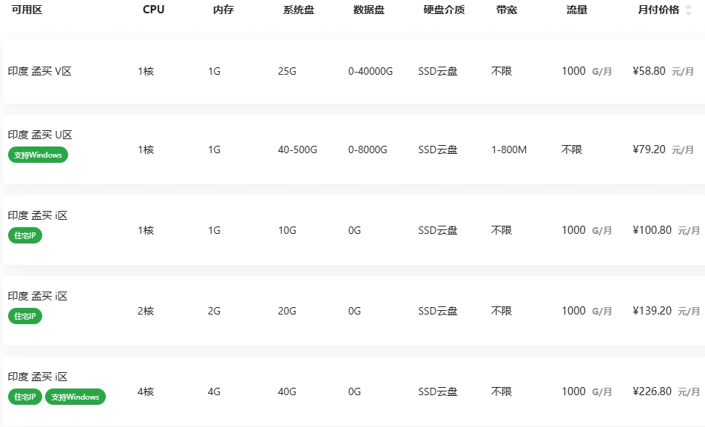Viewport: 705px width, 427px height.
Task: Click the 住宅IP badge in the 2核 row
Action: 25,317
